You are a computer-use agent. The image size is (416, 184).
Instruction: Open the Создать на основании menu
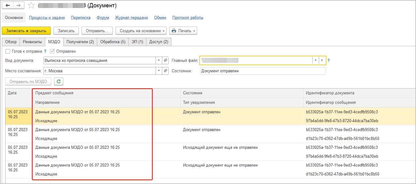141,31
